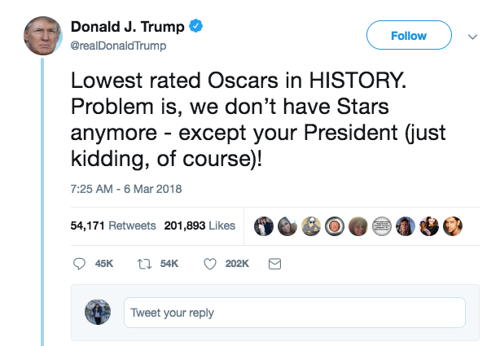Retweet using the retweet arrows icon
This screenshot has height=346, width=500.
point(147,264)
